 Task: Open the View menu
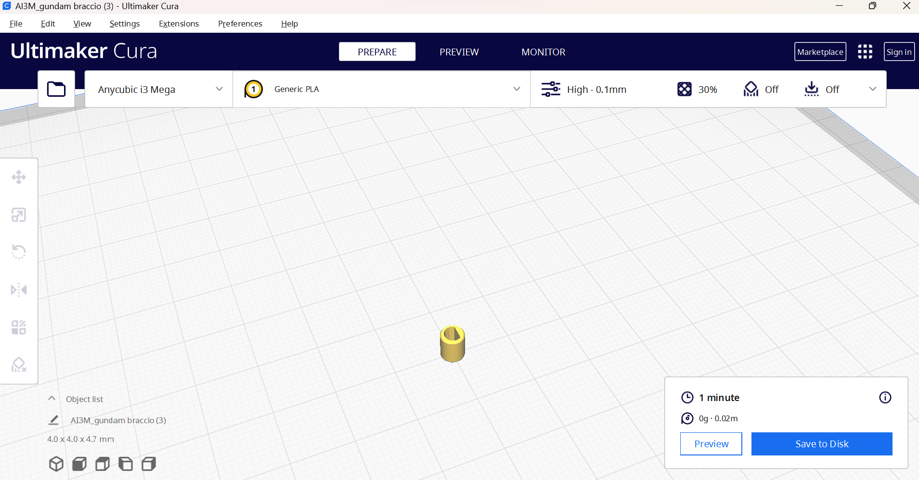(82, 24)
